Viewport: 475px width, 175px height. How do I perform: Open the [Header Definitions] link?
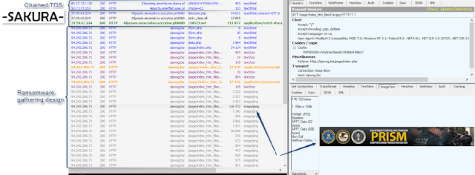point(457,9)
